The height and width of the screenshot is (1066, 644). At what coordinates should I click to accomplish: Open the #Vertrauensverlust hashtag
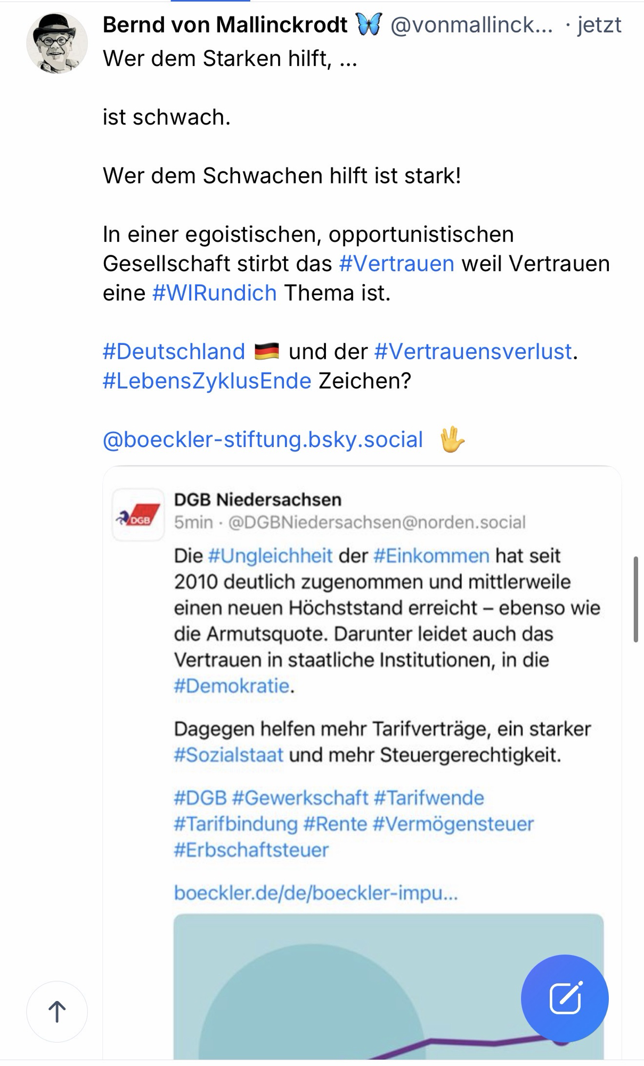click(x=473, y=351)
